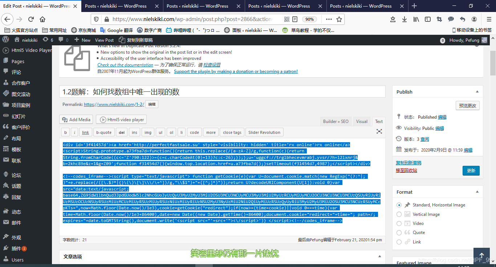The height and width of the screenshot is (267, 496).
Task: Insert img tag from quicktags
Action: [148, 132]
